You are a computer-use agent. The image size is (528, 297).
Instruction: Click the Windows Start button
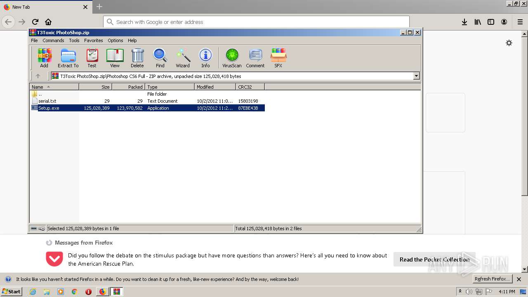click(12, 292)
